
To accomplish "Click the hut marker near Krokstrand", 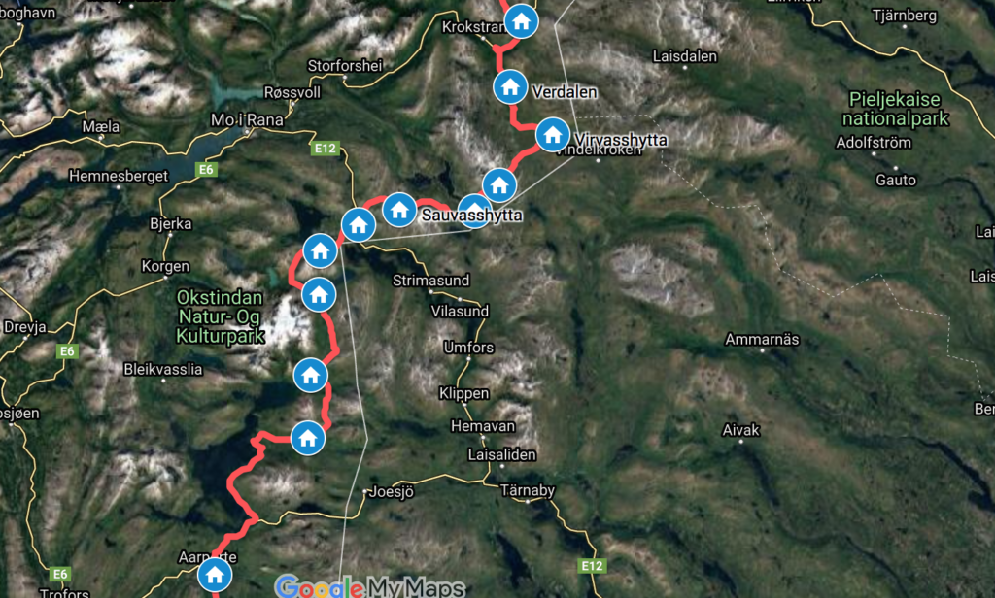I will pyautogui.click(x=521, y=21).
